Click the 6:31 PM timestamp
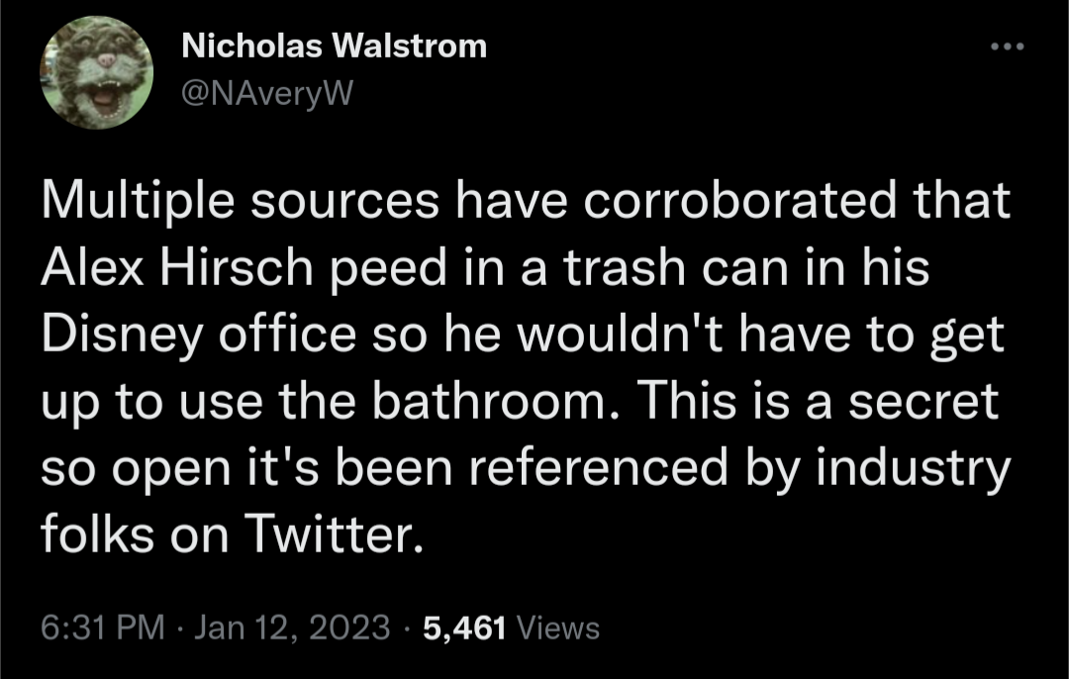This screenshot has height=679, width=1069. [x=102, y=628]
